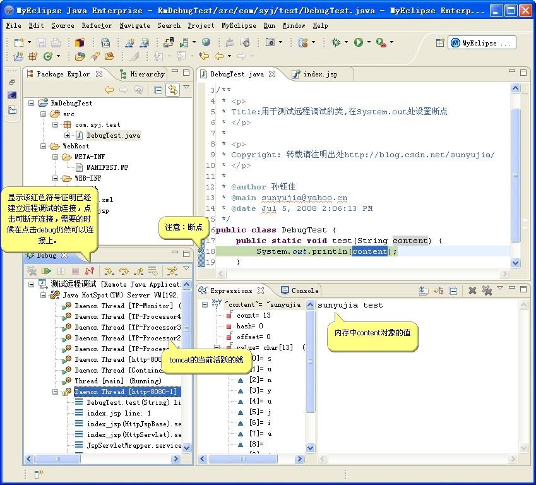536x485 pixels.
Task: Click the MyEclipse perspective button
Action: [x=481, y=43]
